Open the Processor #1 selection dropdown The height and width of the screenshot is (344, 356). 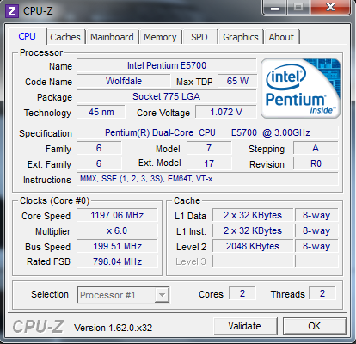[123, 295]
